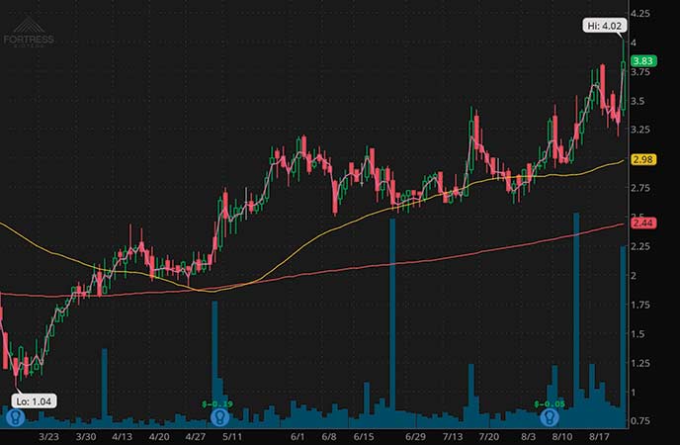Click the 0.75 price axis label
Image resolution: width=680 pixels, height=445 pixels.
click(640, 421)
